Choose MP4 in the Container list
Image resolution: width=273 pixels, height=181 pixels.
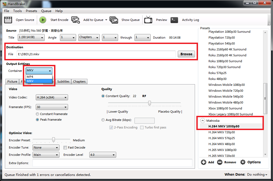[39, 77]
